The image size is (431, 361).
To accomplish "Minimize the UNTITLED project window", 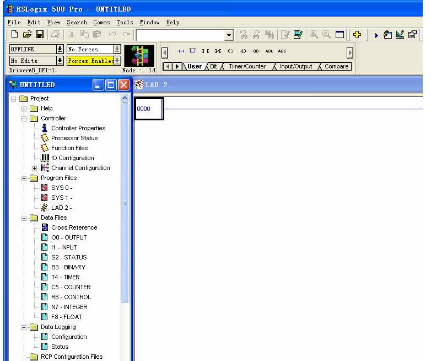I will point(98,85).
